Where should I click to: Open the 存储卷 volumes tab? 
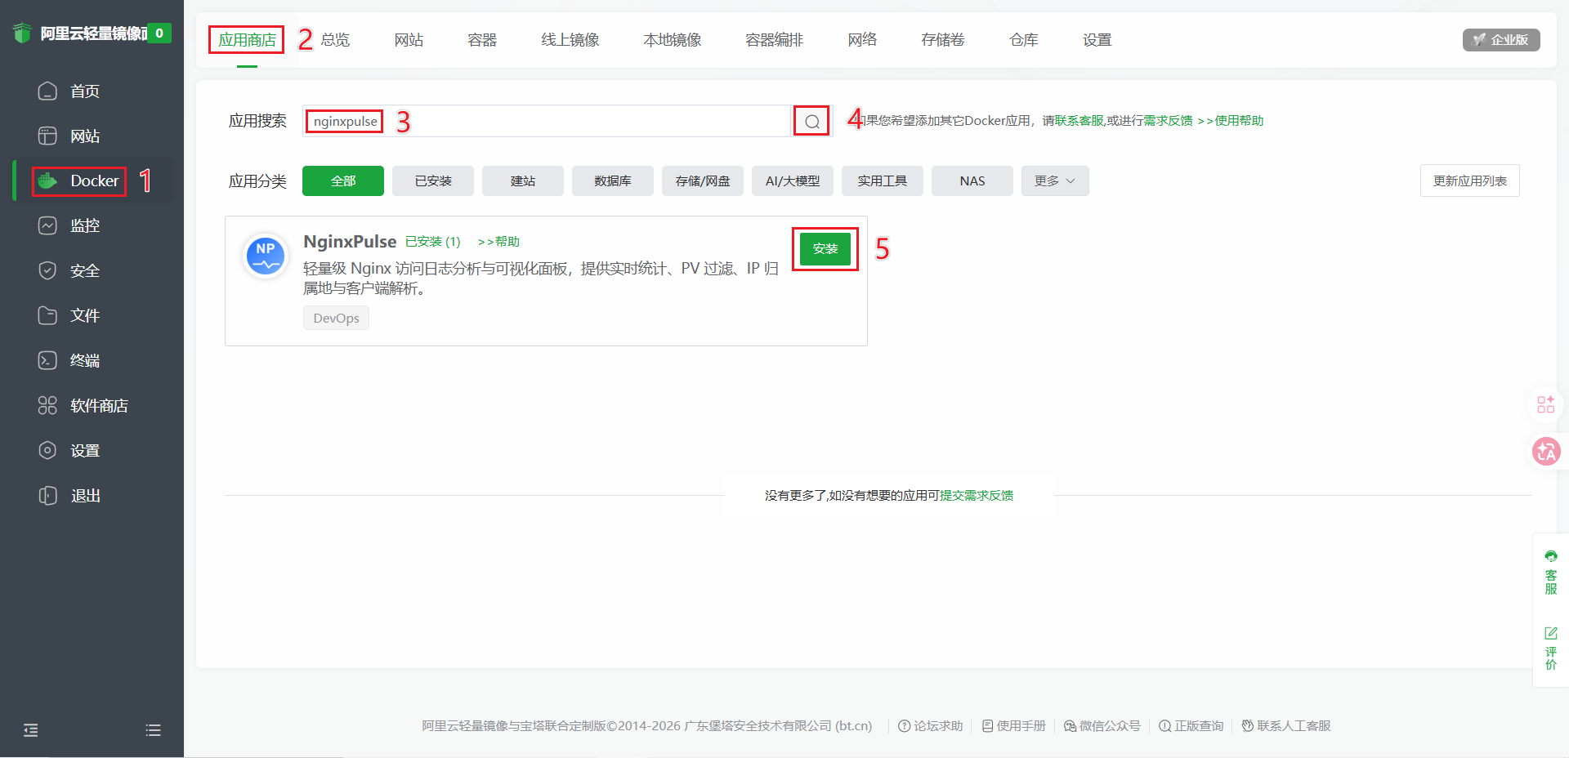(943, 39)
